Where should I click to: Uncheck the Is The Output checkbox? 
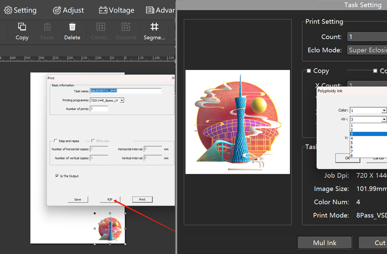pos(57,176)
